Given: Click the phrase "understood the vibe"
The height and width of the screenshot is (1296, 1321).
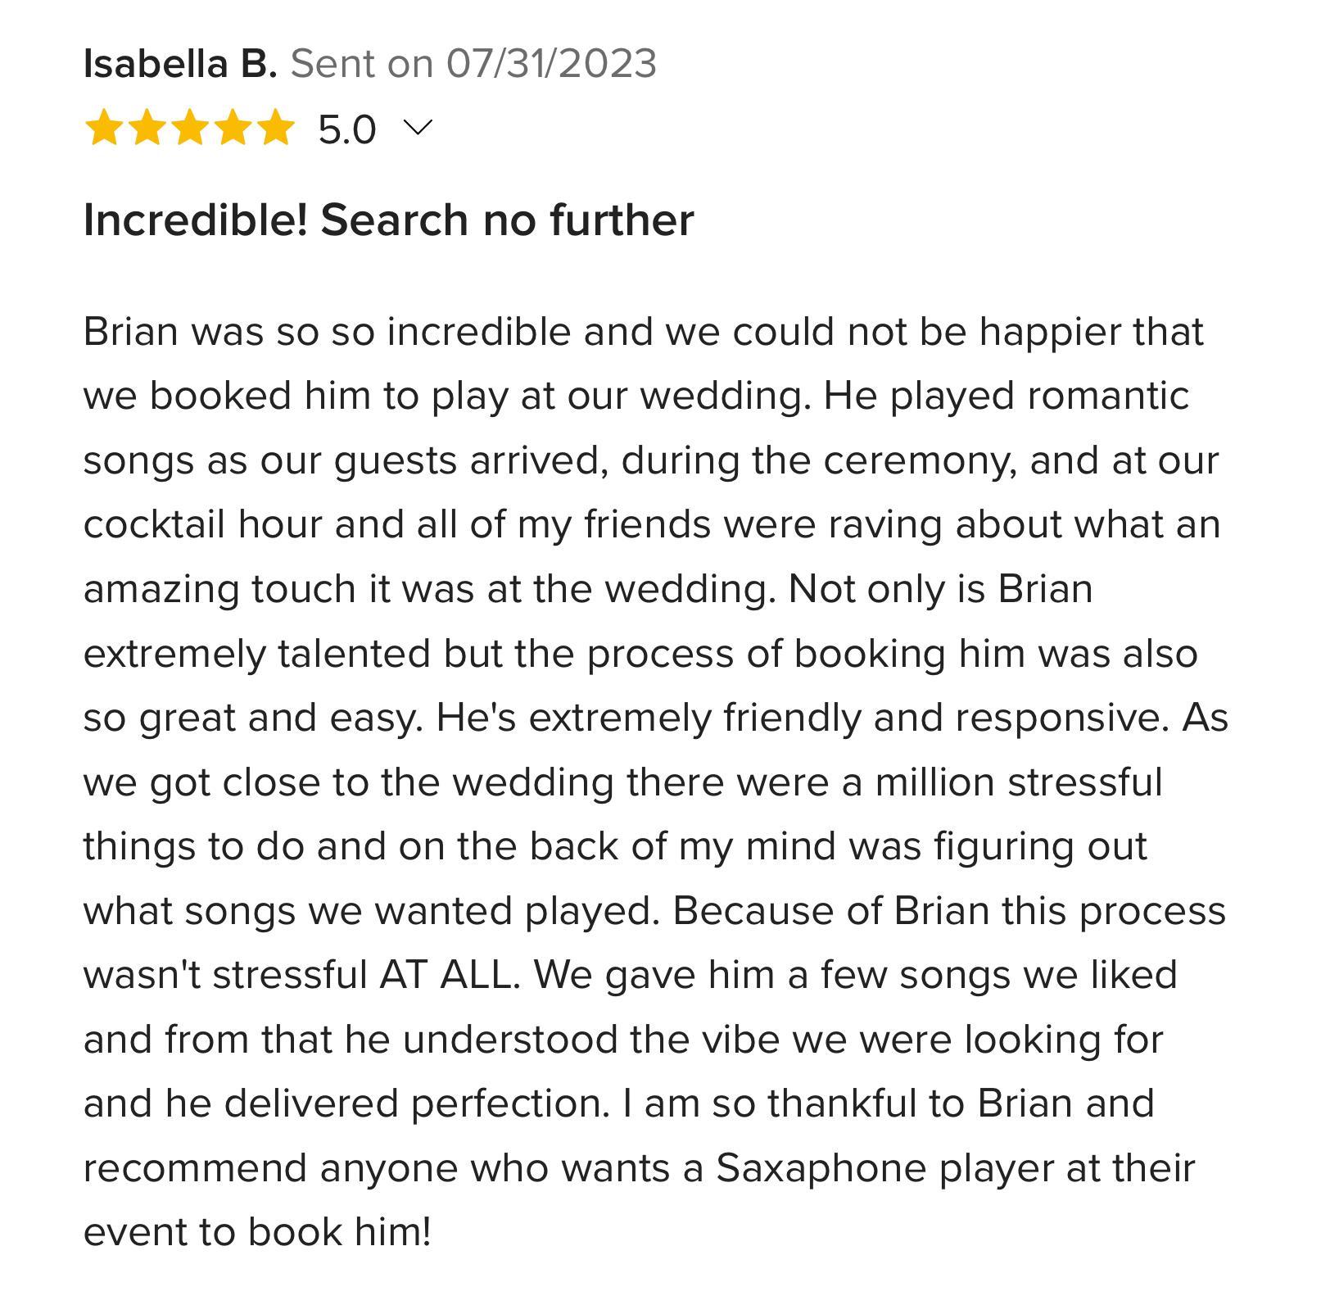Looking at the screenshot, I should (590, 1040).
